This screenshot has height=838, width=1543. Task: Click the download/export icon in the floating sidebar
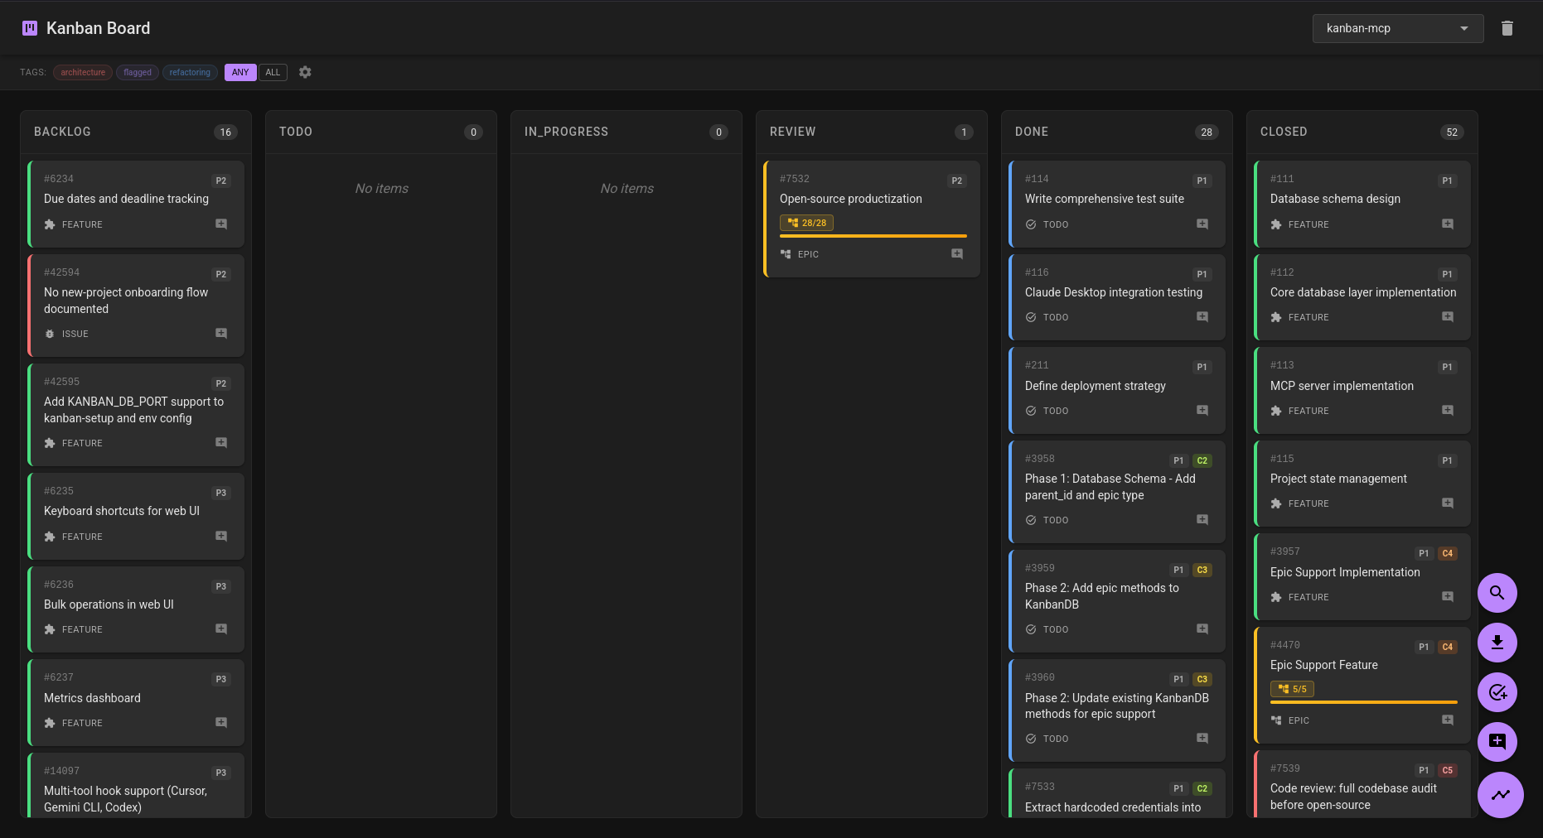(x=1497, y=643)
